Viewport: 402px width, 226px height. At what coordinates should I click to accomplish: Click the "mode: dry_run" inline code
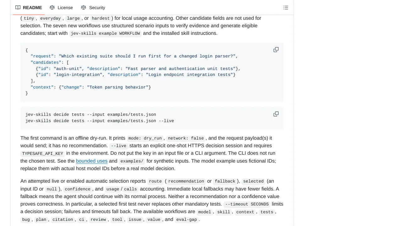145,138
